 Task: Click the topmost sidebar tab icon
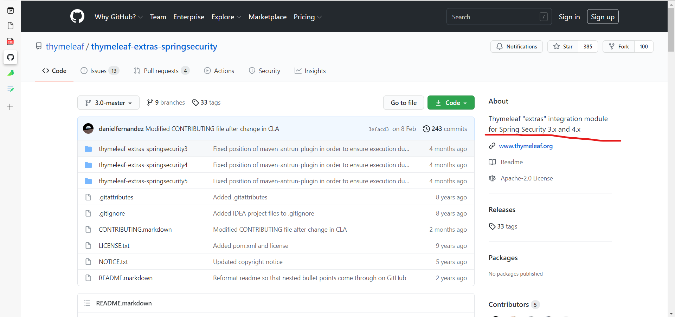(x=11, y=11)
